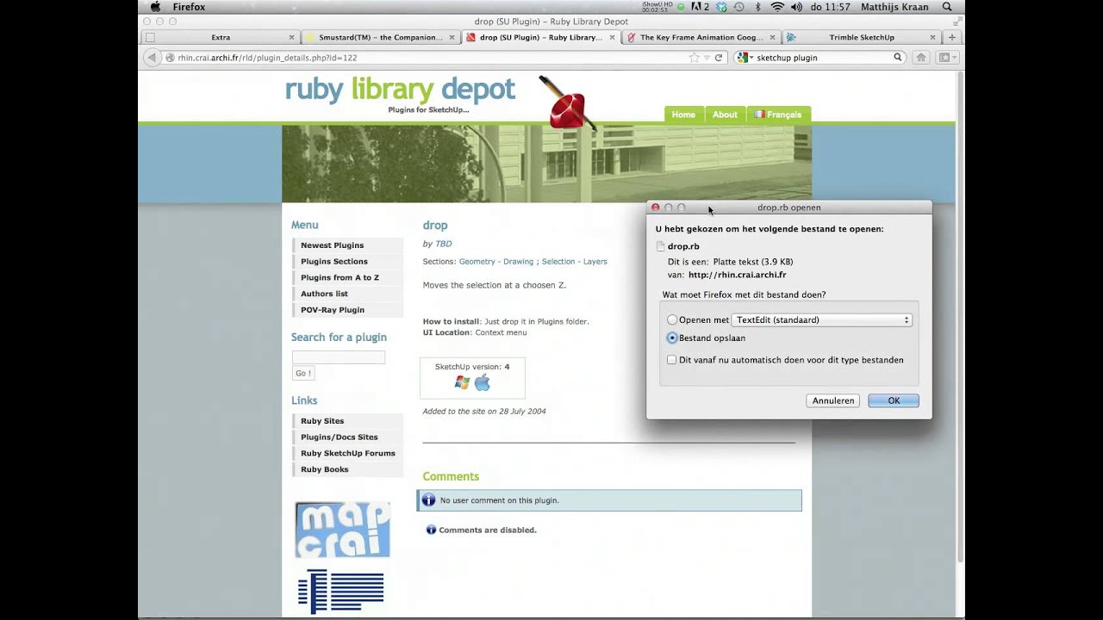1103x620 pixels.
Task: Click the info icon beside 'No user comment'
Action: click(x=428, y=500)
